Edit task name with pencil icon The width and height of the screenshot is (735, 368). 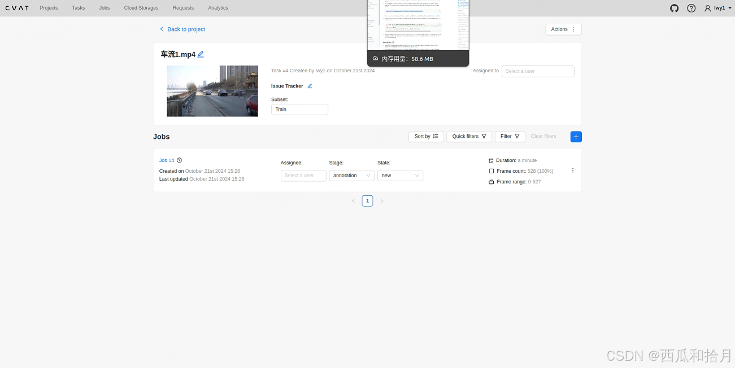201,54
